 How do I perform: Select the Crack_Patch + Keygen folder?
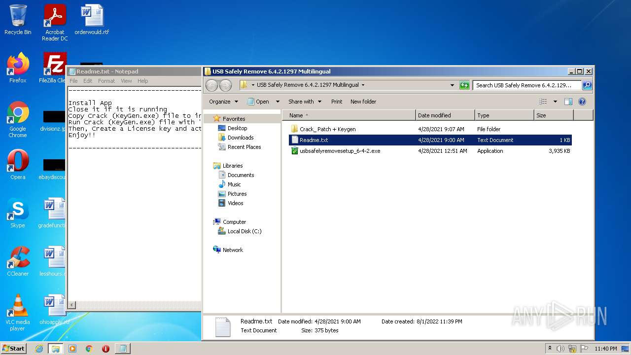click(x=430, y=129)
